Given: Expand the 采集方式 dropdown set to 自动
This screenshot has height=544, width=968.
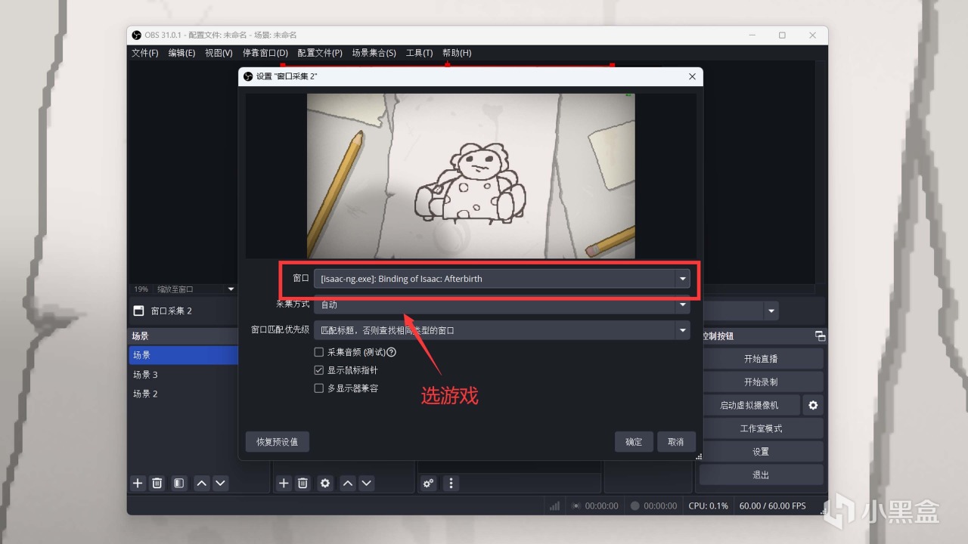Looking at the screenshot, I should pos(502,304).
